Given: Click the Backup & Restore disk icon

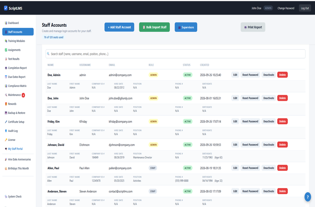Looking at the screenshot, I should pos(6,113).
